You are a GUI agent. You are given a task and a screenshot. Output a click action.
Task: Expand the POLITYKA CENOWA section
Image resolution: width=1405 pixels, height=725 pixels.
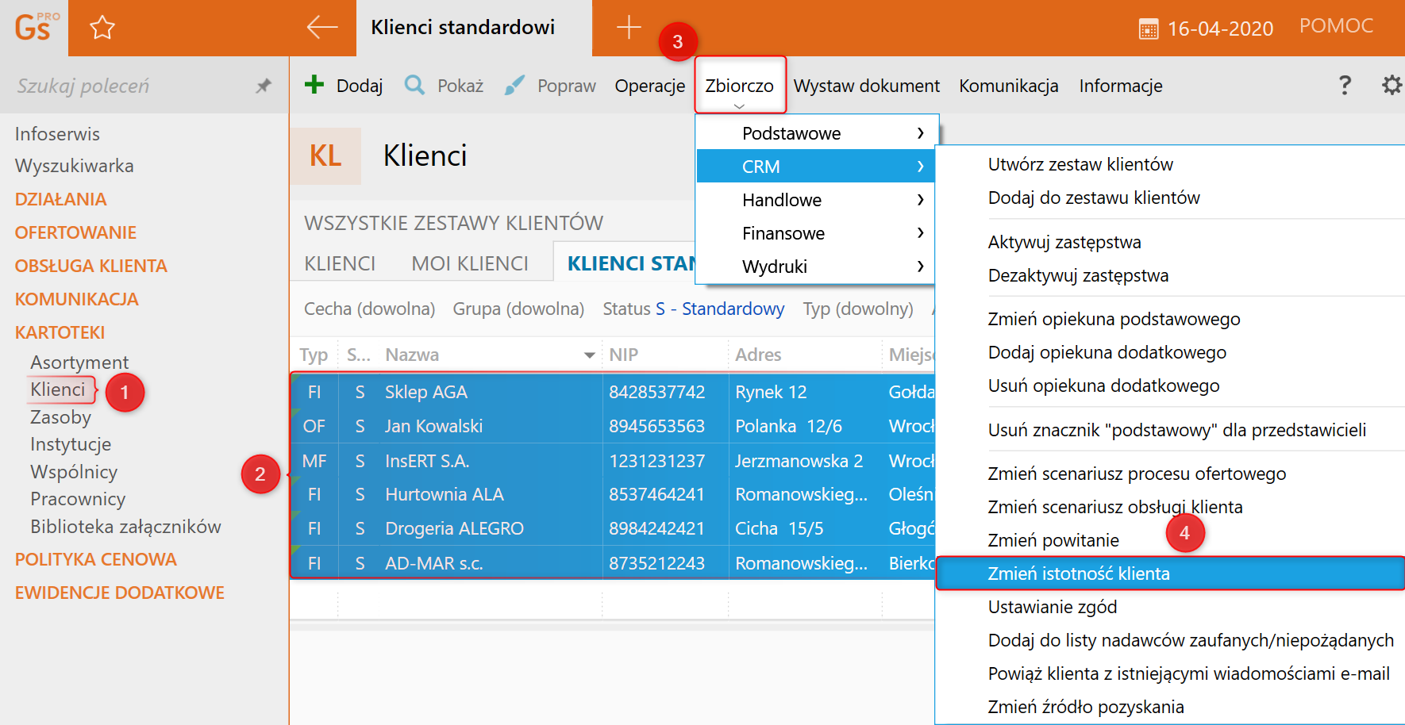coord(95,559)
